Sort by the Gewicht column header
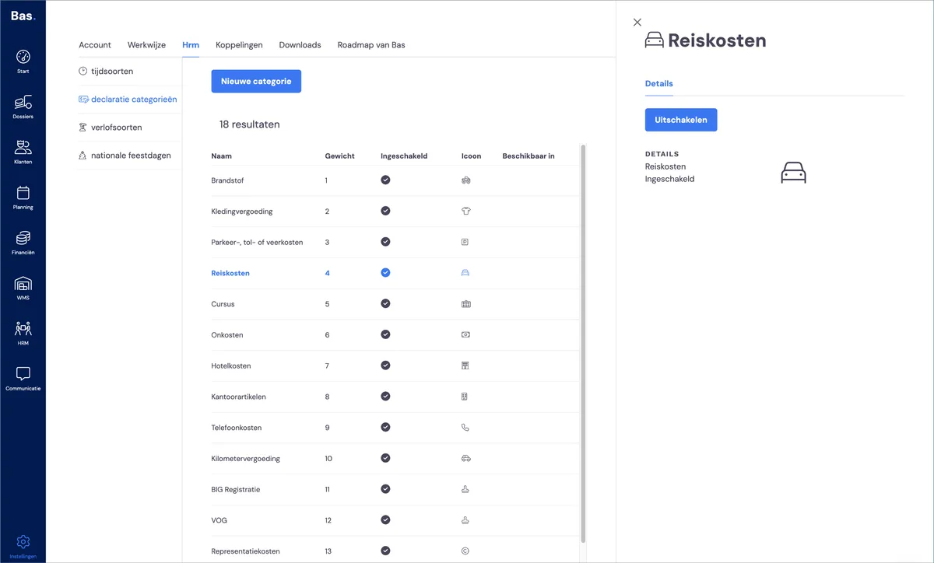934x563 pixels. click(339, 156)
